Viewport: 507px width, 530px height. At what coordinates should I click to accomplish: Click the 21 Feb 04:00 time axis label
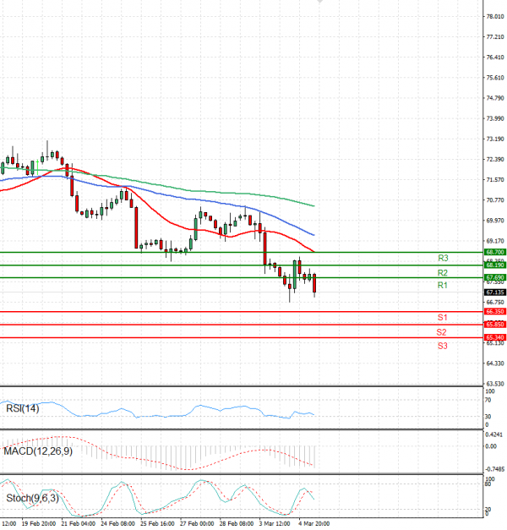pos(77,524)
